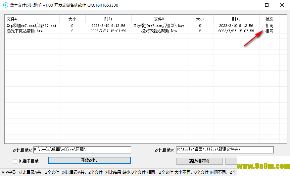The height and width of the screenshot is (176, 290).
Task: Click file A time 2023/3/10 9:12:56
Action: pos(108,26)
